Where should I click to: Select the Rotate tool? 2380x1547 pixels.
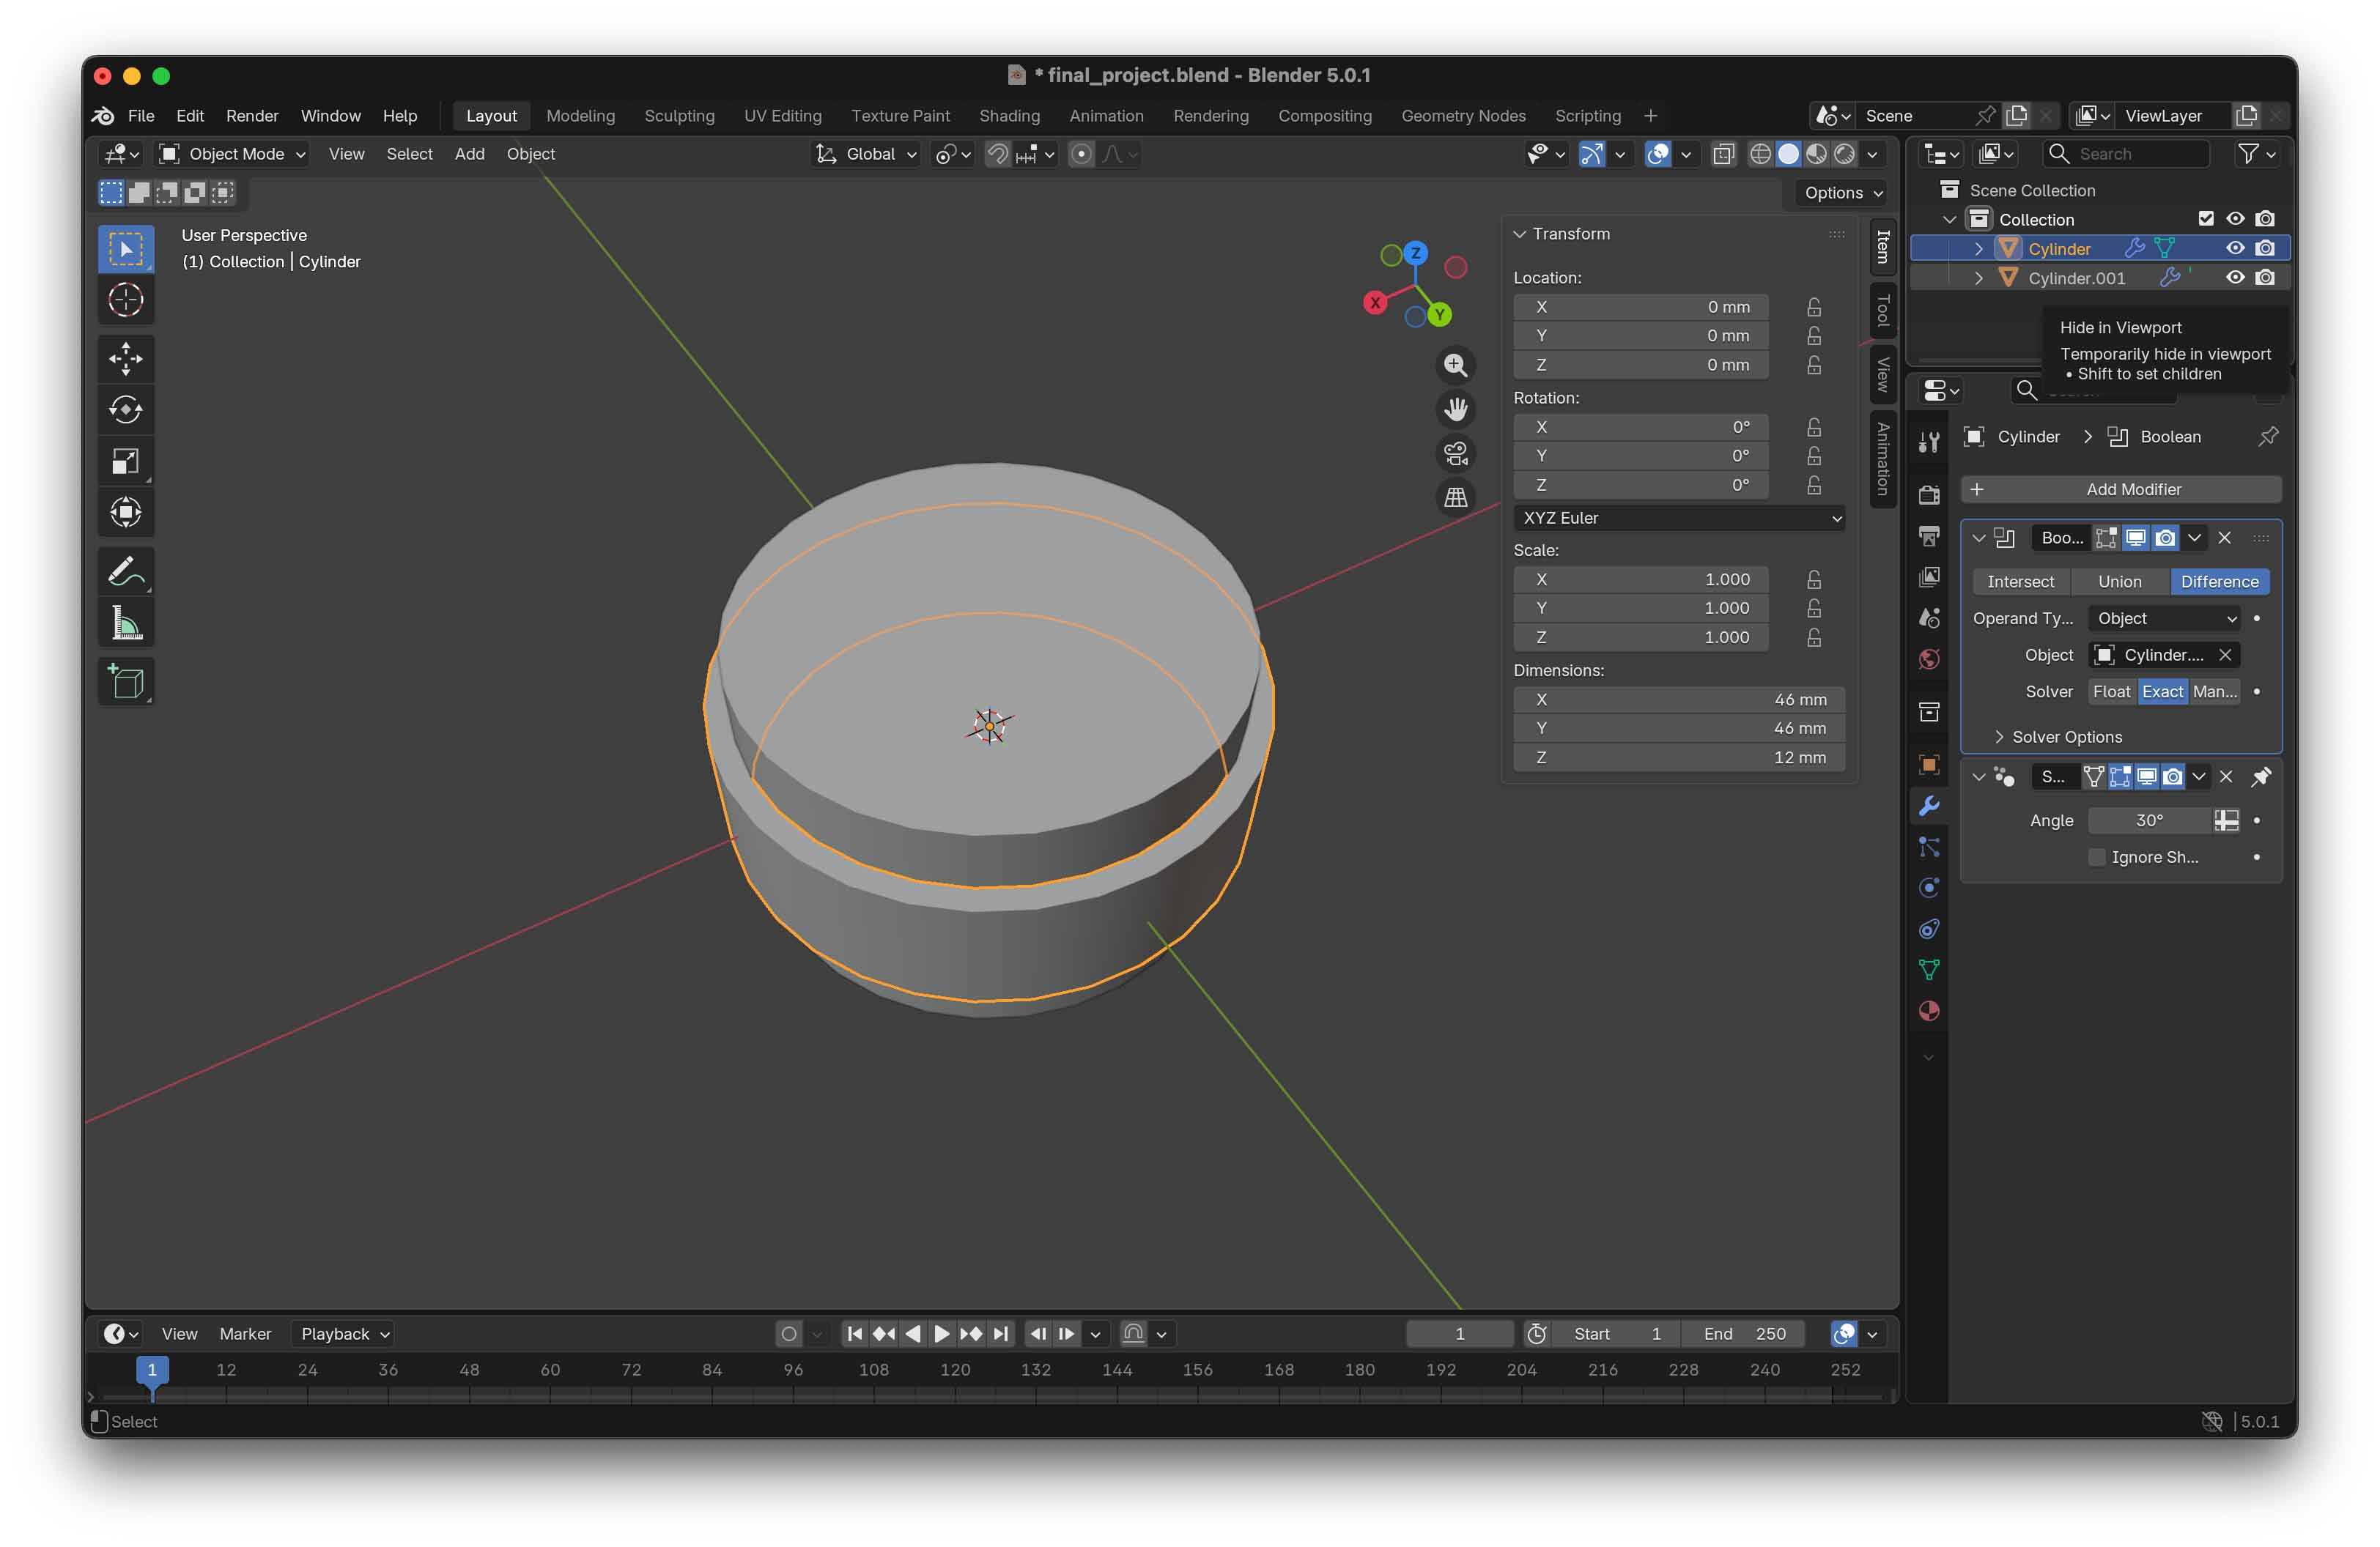coord(126,409)
